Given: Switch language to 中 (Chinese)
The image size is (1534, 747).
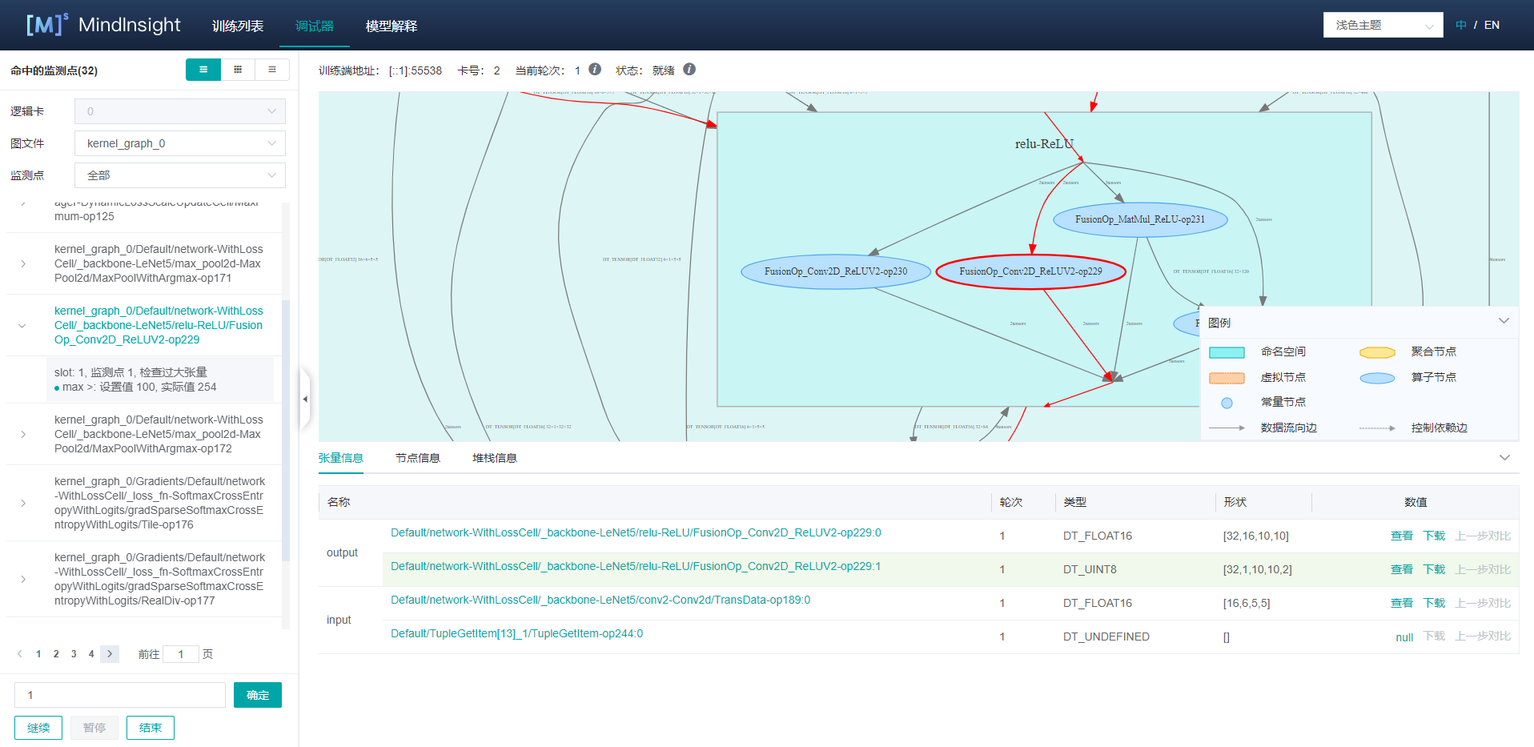Looking at the screenshot, I should click(1461, 25).
